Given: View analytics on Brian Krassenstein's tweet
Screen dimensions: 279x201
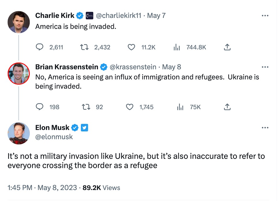Looking at the screenshot, I should coord(180,107).
